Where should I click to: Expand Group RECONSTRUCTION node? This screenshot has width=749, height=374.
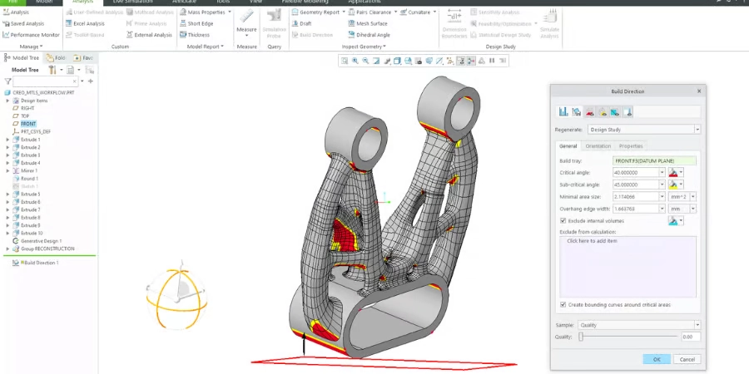coord(7,249)
